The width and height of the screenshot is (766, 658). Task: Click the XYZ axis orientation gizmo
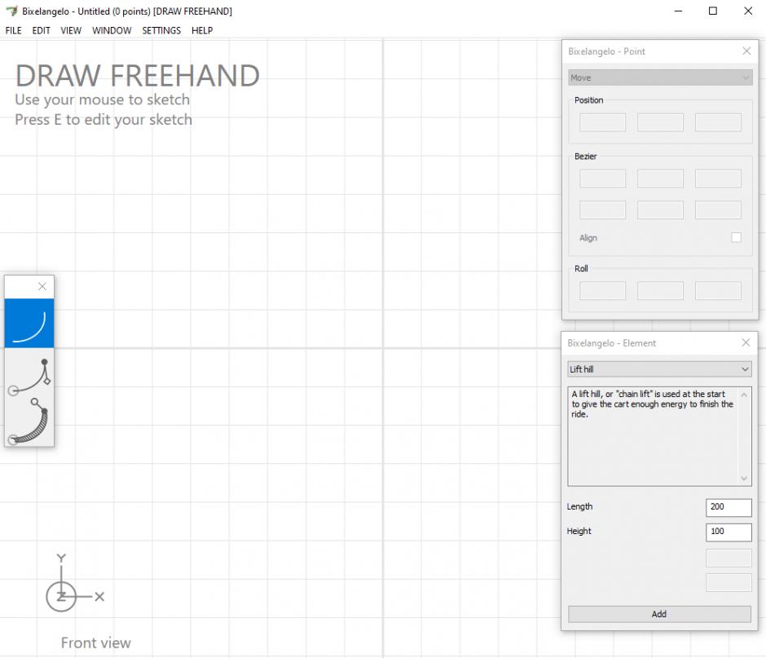click(62, 595)
